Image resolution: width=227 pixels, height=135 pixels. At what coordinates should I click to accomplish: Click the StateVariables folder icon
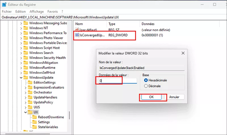tap(35, 127)
